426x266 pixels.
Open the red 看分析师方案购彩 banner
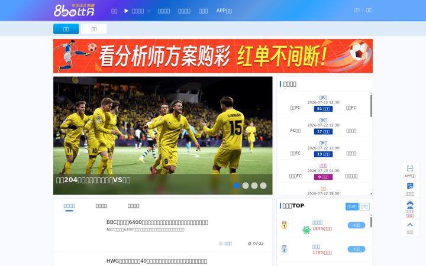213,56
